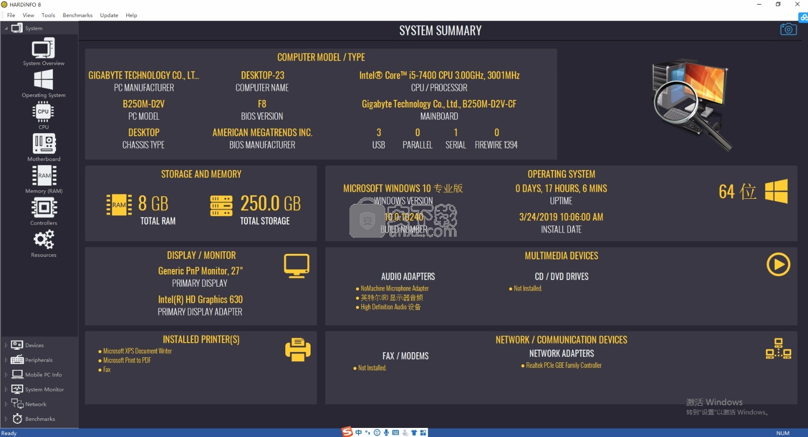Click the printer icon in Installed Printers
Viewport: 808px width, 437px height.
pos(298,349)
